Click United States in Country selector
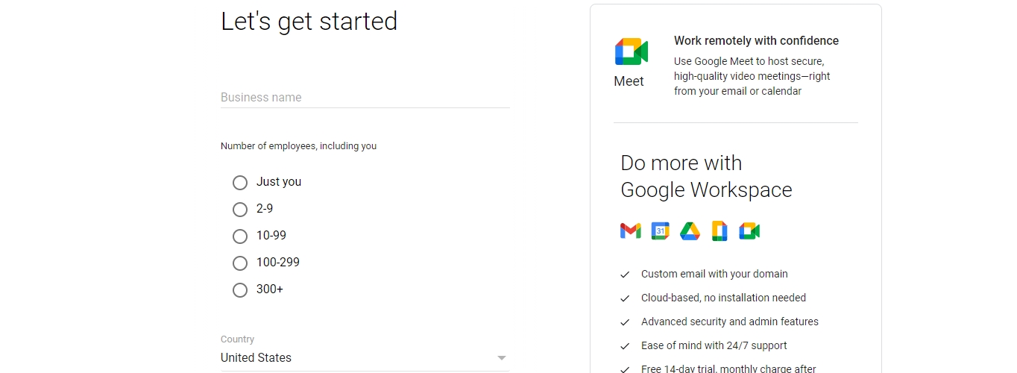1017x373 pixels. (x=256, y=358)
